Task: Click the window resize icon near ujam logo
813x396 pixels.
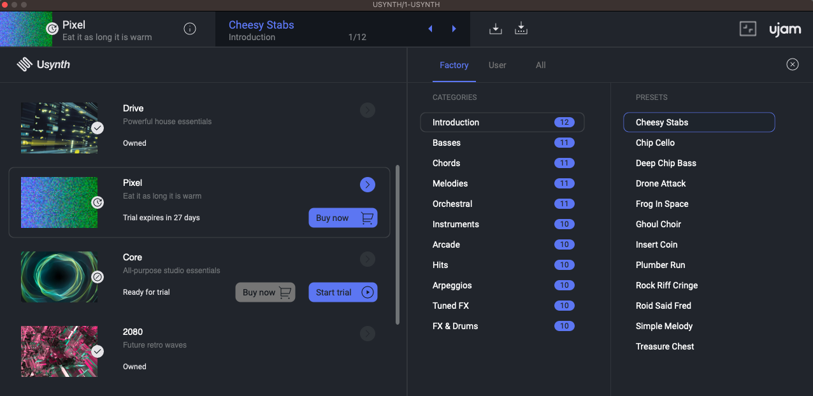Action: 748,29
